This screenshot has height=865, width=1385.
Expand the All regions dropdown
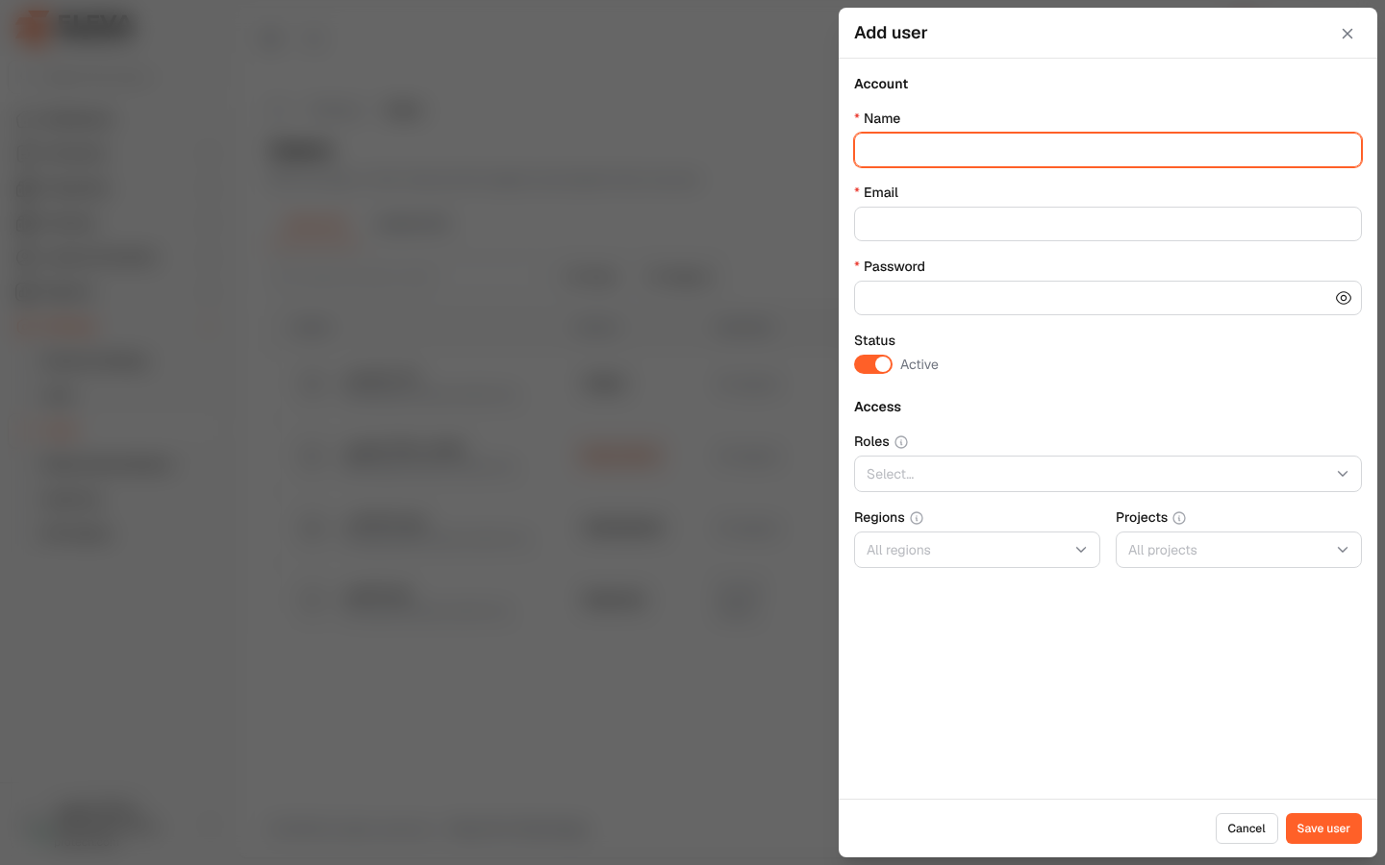977,550
